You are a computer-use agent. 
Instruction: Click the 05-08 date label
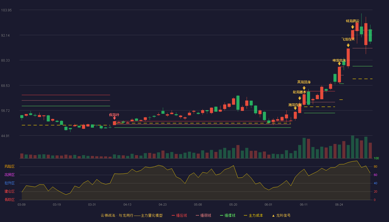[x=198, y=205]
